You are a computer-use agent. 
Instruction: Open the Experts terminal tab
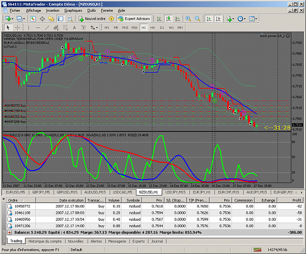pos(139,241)
